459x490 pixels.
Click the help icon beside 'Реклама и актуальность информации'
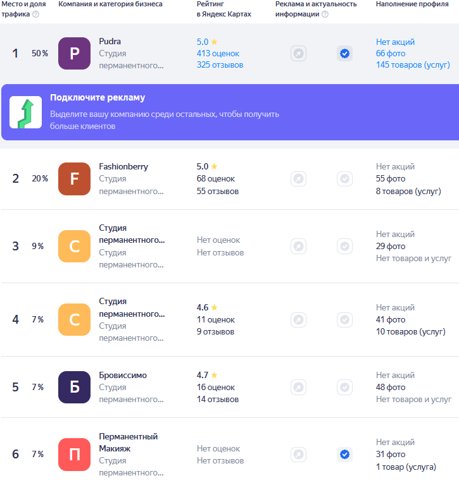point(325,15)
